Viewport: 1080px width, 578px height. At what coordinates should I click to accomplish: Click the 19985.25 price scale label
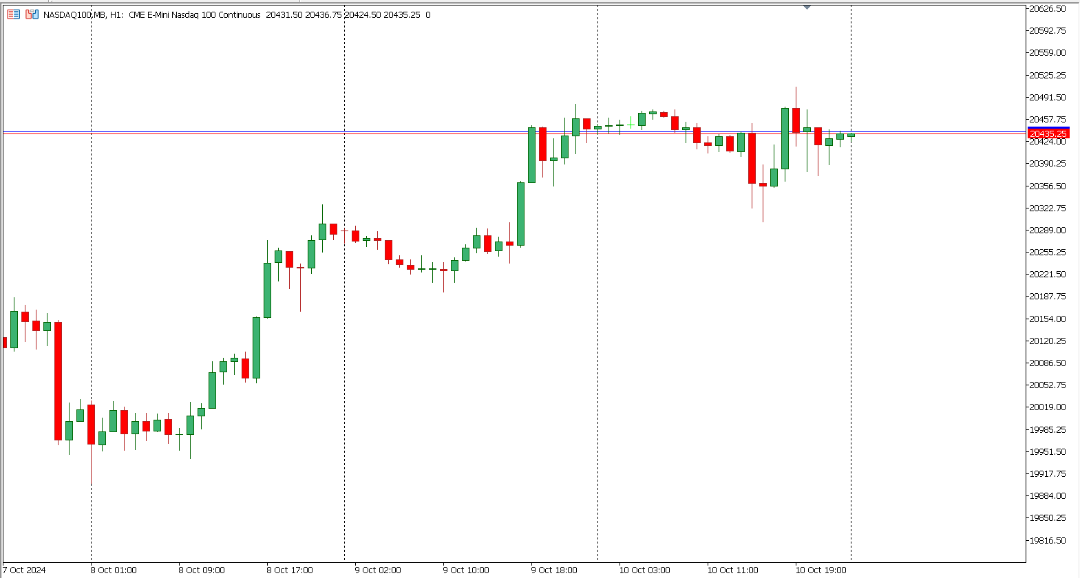(x=1047, y=429)
